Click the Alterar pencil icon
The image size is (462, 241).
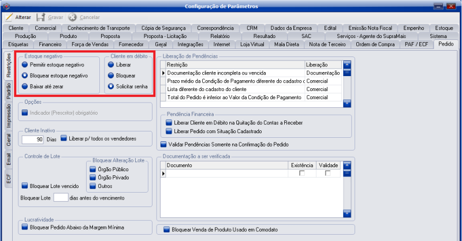[x=9, y=17]
